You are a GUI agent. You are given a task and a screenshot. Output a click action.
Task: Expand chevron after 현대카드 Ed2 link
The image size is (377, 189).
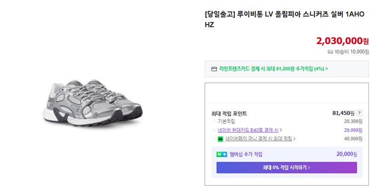[x=281, y=130]
